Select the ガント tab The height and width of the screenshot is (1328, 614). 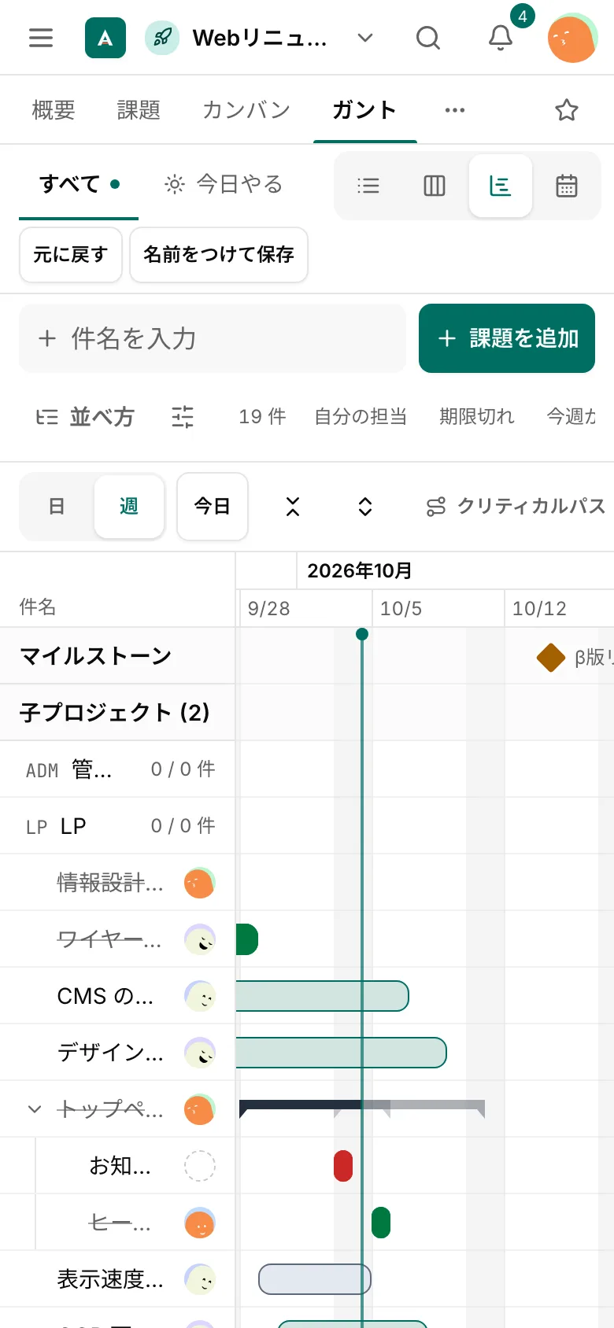coord(364,110)
